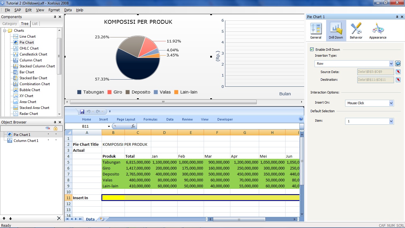Click the Deposito legend swatch on pie chart
This screenshot has width=405, height=228.
coord(128,92)
